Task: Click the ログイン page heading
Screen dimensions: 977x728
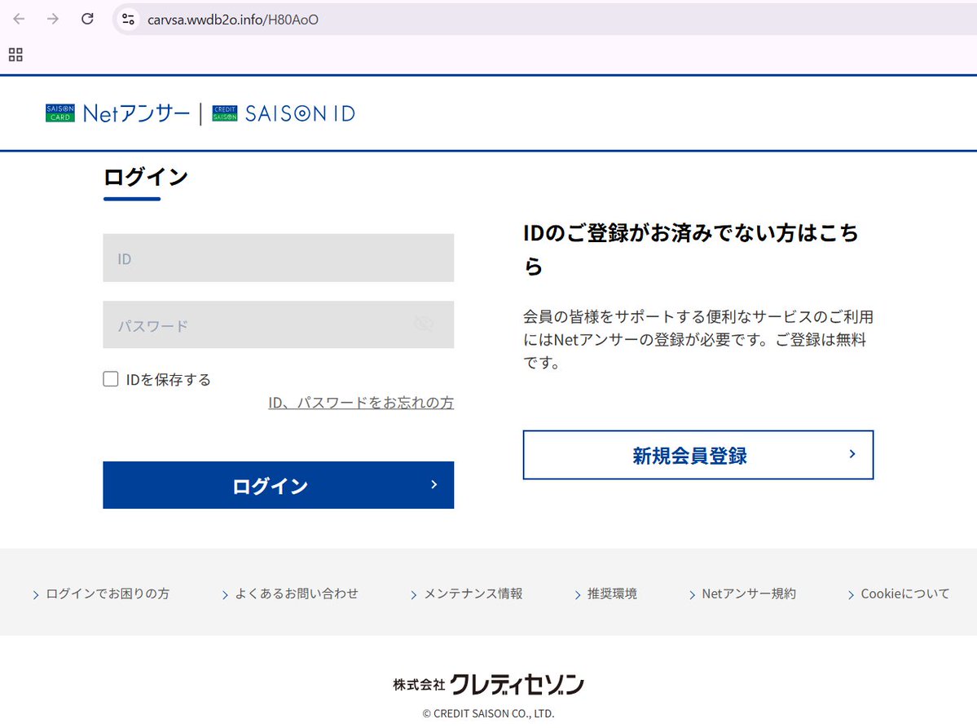Action: point(146,177)
